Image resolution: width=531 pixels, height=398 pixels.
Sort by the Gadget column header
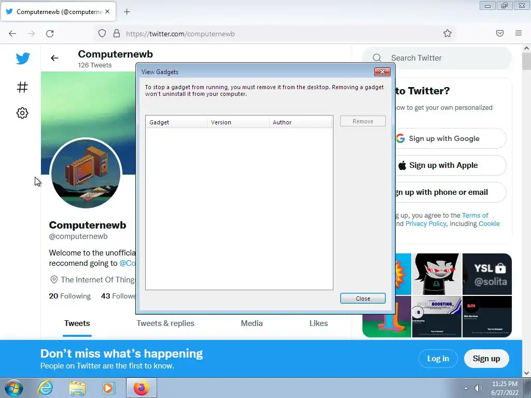(176, 122)
